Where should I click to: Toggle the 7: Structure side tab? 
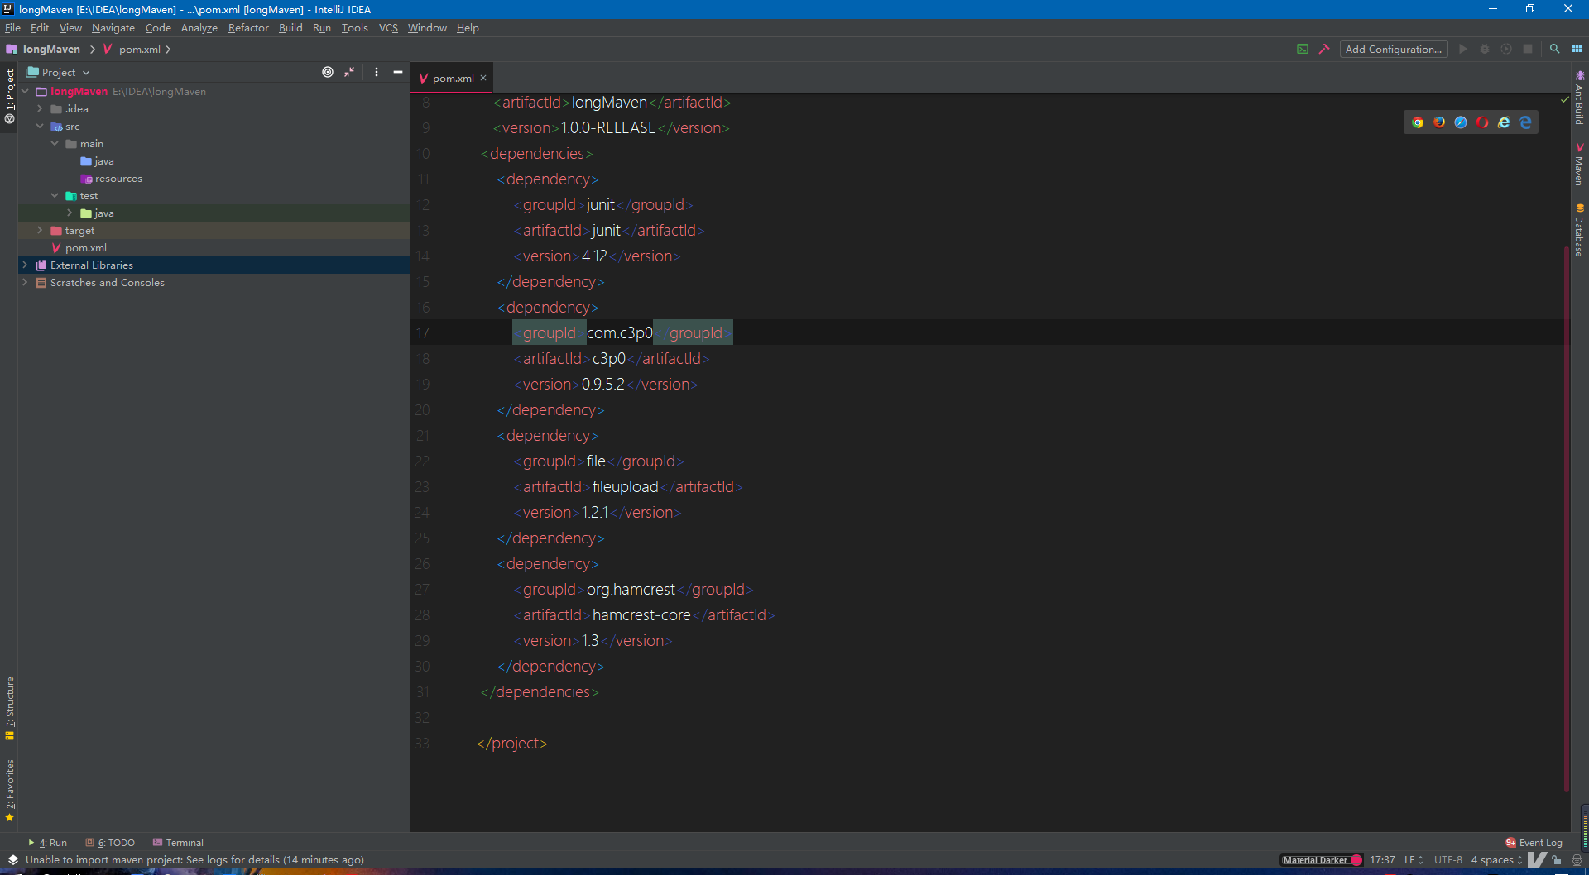[10, 708]
